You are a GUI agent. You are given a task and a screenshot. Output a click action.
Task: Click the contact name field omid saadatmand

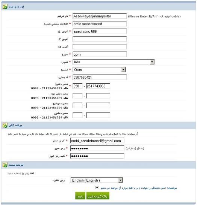click(100, 24)
